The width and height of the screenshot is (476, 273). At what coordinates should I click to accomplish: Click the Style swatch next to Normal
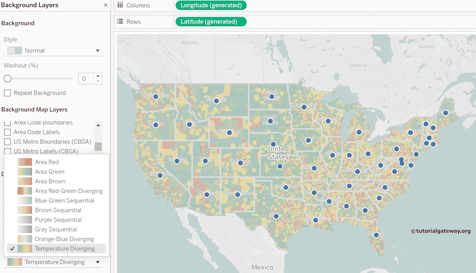click(x=14, y=50)
